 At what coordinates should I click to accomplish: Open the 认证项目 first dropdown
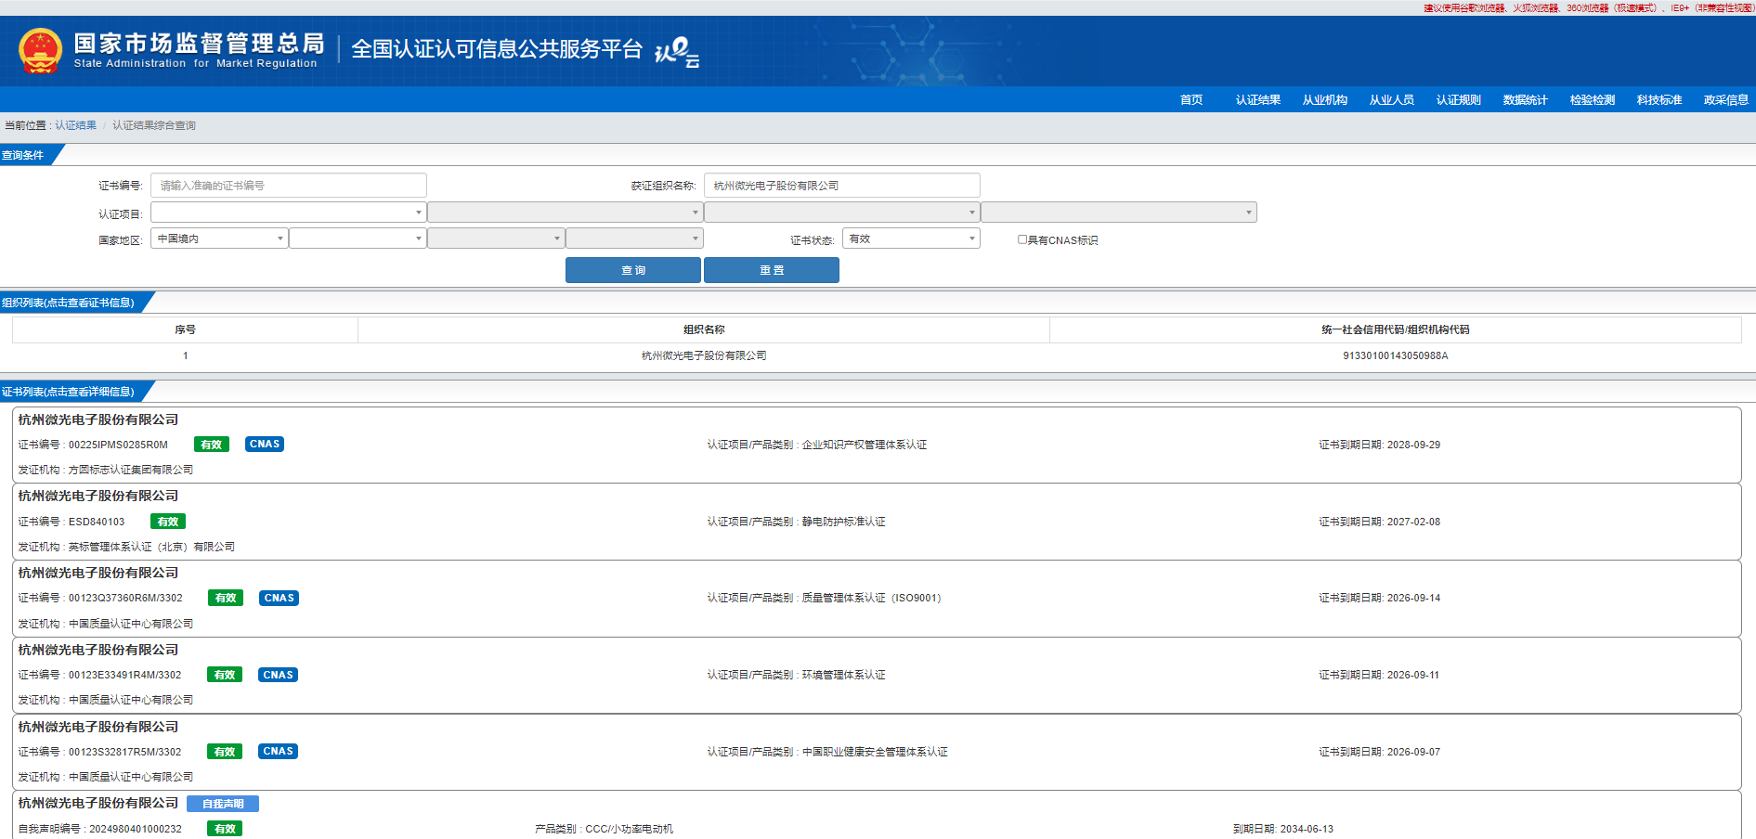(x=288, y=213)
